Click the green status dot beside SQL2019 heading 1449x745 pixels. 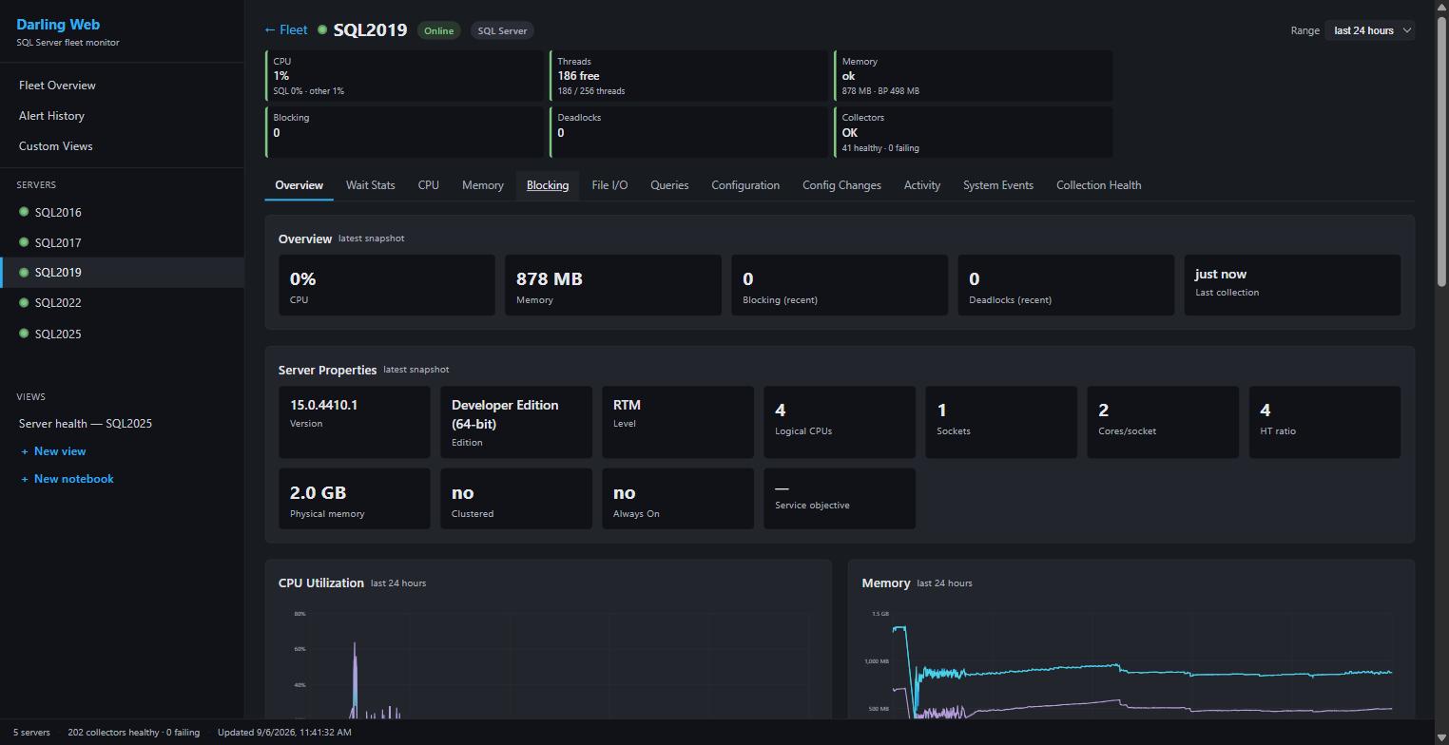tap(322, 30)
